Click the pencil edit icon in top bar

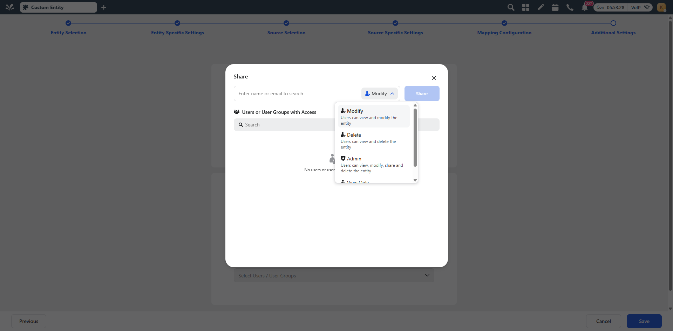541,7
